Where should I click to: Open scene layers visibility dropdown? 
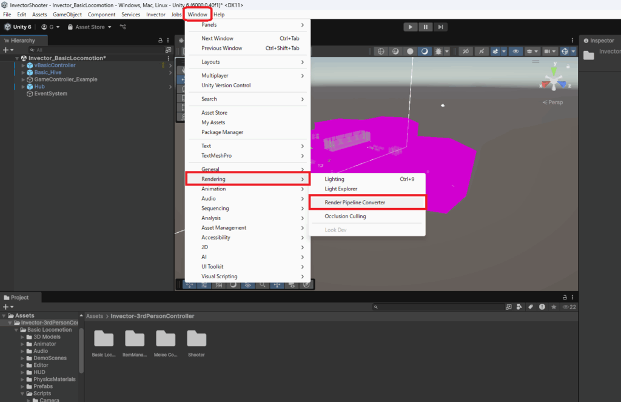pos(532,51)
